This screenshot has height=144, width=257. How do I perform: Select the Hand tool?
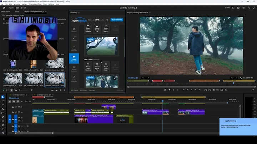[x=3, y=125]
